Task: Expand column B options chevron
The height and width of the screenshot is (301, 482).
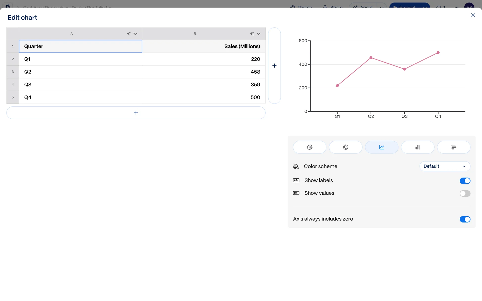Action: (x=259, y=34)
